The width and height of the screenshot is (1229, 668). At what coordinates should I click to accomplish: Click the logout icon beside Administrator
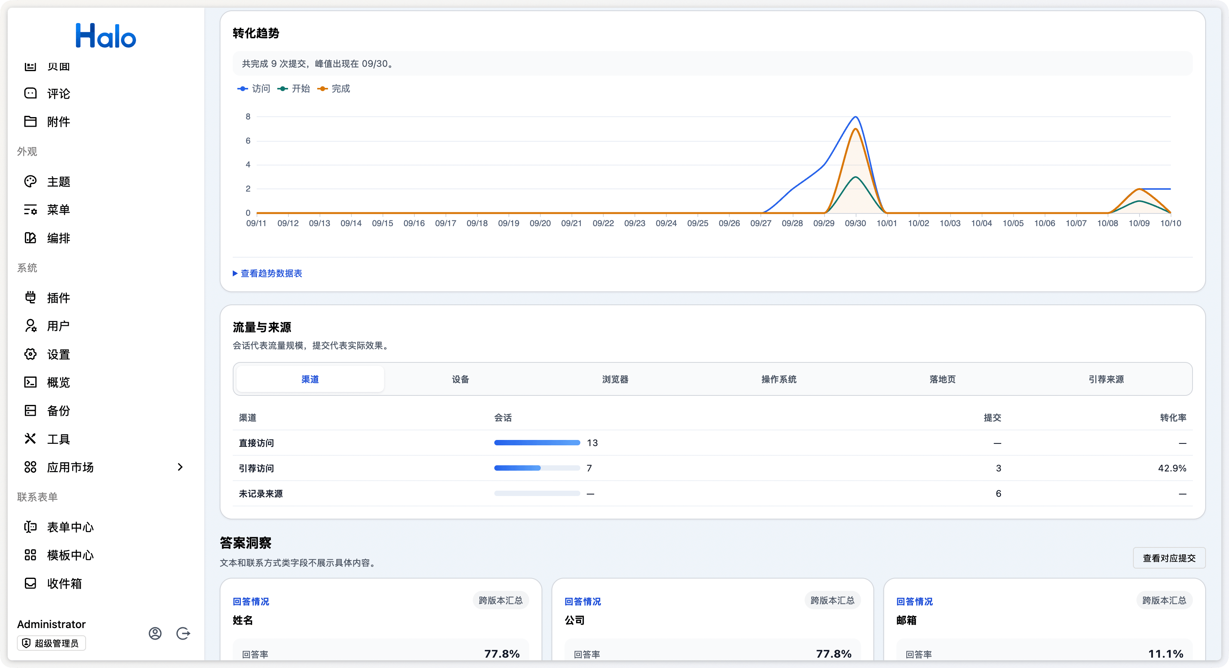click(183, 633)
